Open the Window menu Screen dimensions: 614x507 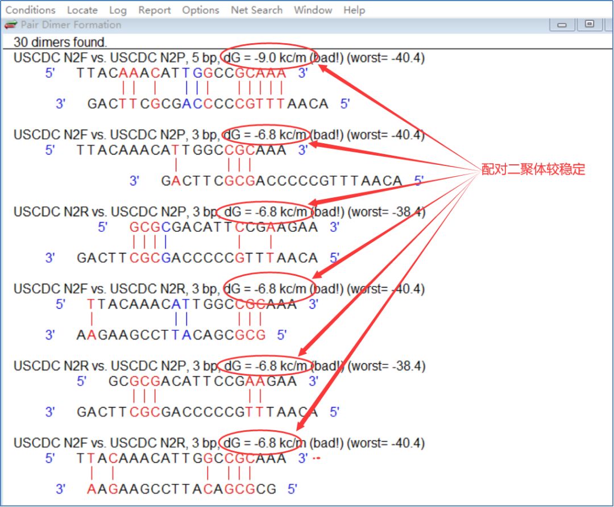coord(313,10)
